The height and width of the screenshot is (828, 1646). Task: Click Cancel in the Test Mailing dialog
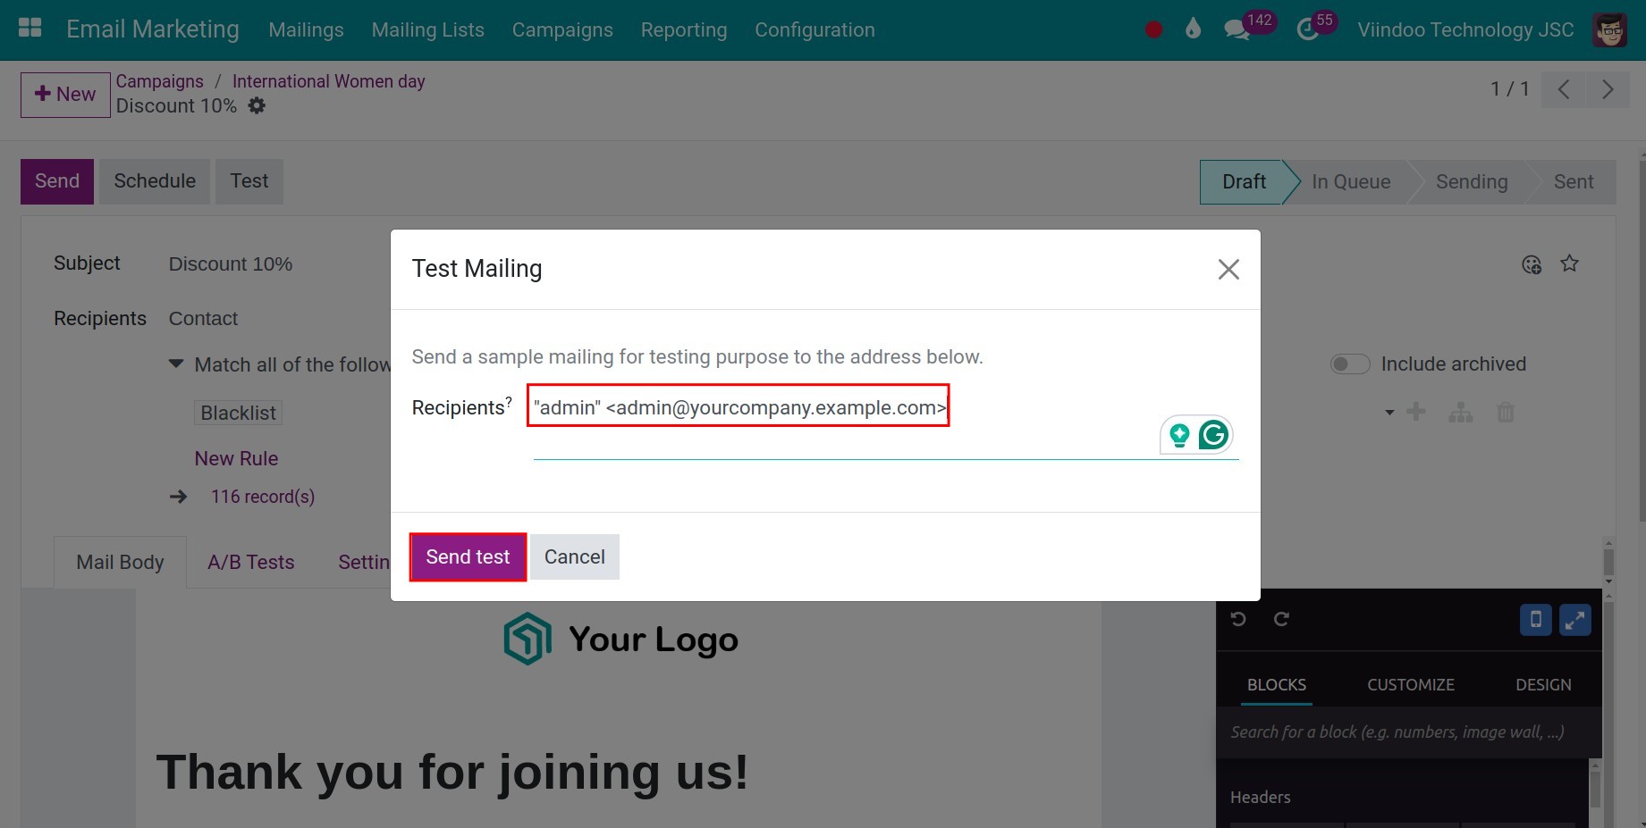575,556
